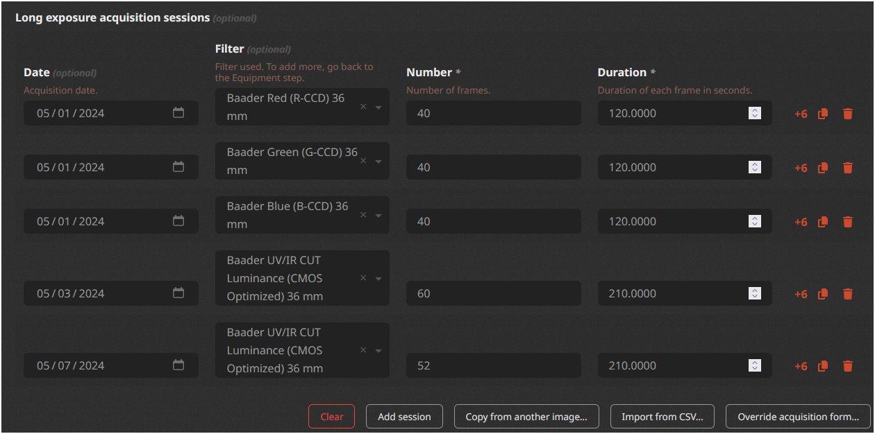Duplicate the Baader Green session row

coord(823,168)
